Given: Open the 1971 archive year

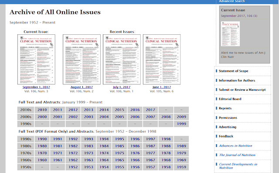Looking at the screenshot, I should coord(58,153).
